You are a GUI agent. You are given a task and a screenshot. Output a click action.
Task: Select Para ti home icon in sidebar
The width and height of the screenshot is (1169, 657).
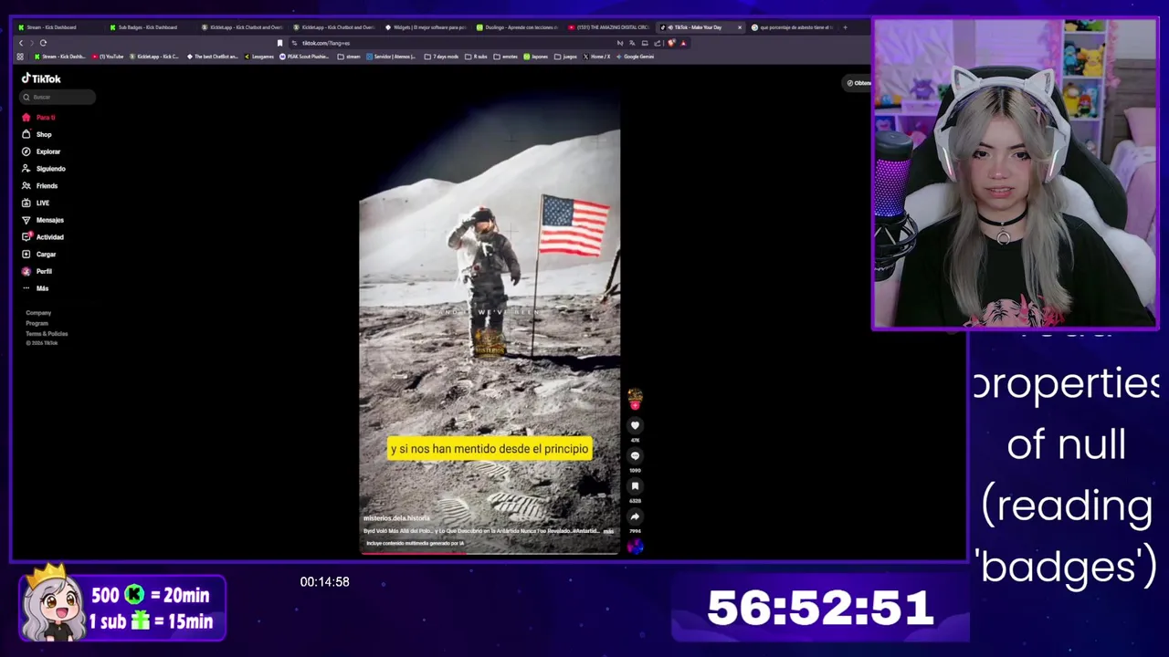click(26, 118)
